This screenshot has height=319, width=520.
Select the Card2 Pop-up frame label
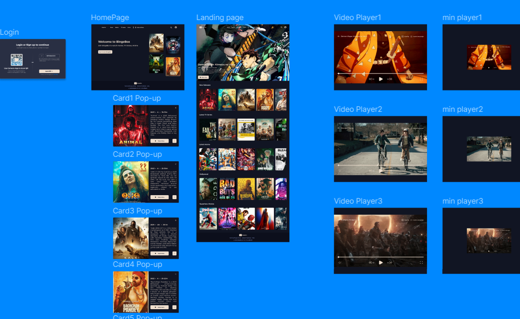tap(137, 154)
